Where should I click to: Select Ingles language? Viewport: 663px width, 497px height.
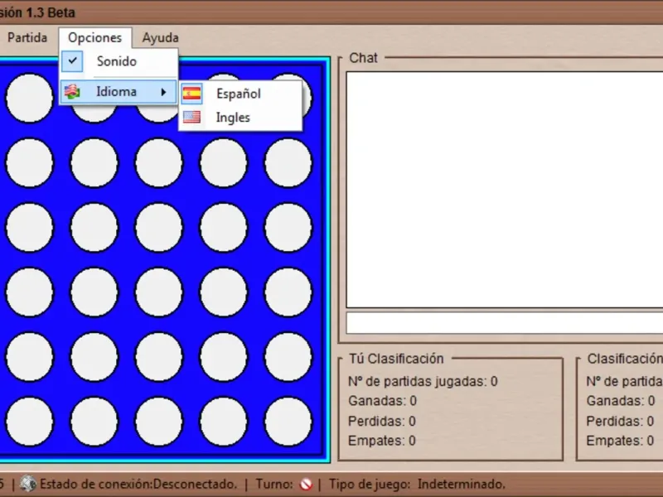pos(240,117)
